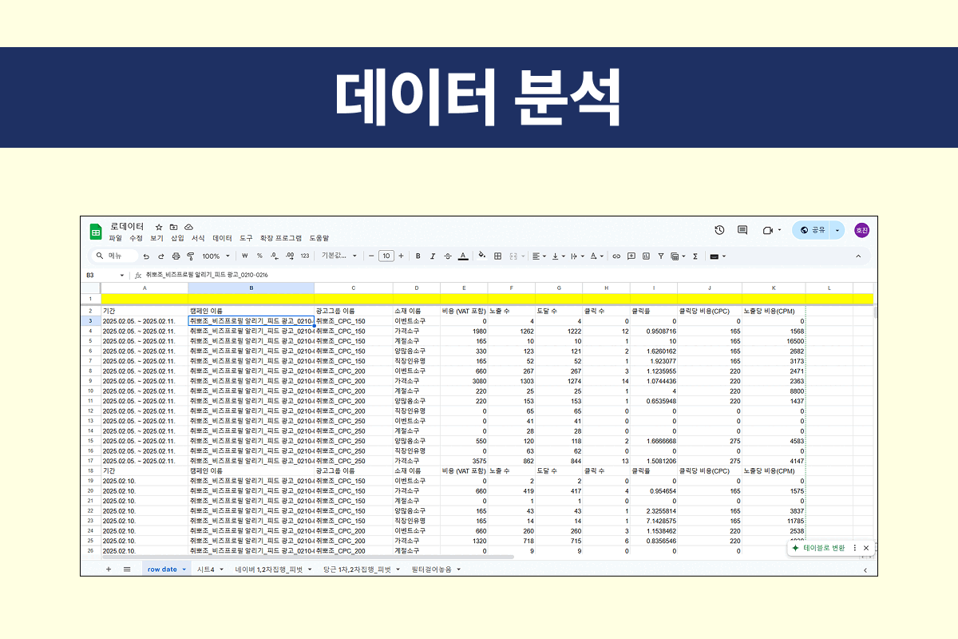
Task: Click the print icon in toolbar
Action: tap(176, 256)
